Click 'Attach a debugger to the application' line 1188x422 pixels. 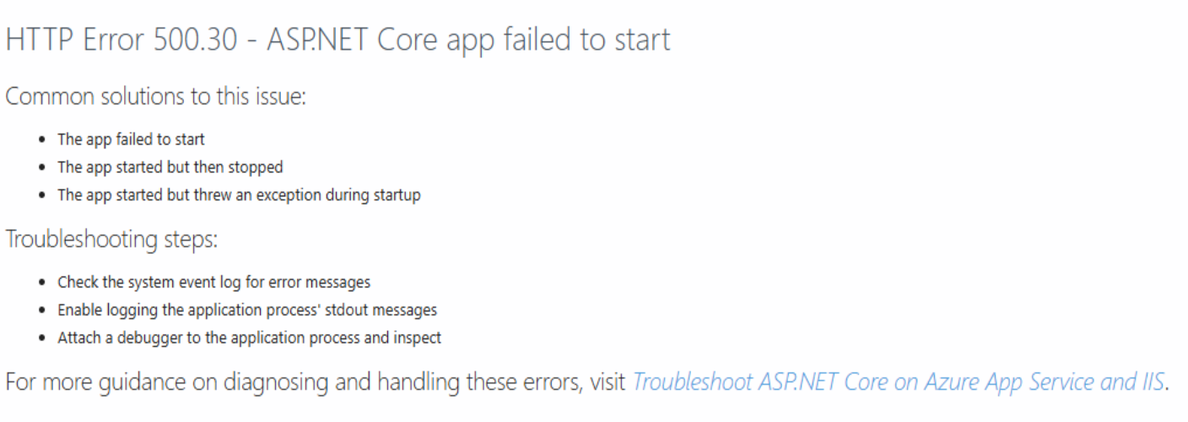pyautogui.click(x=249, y=338)
